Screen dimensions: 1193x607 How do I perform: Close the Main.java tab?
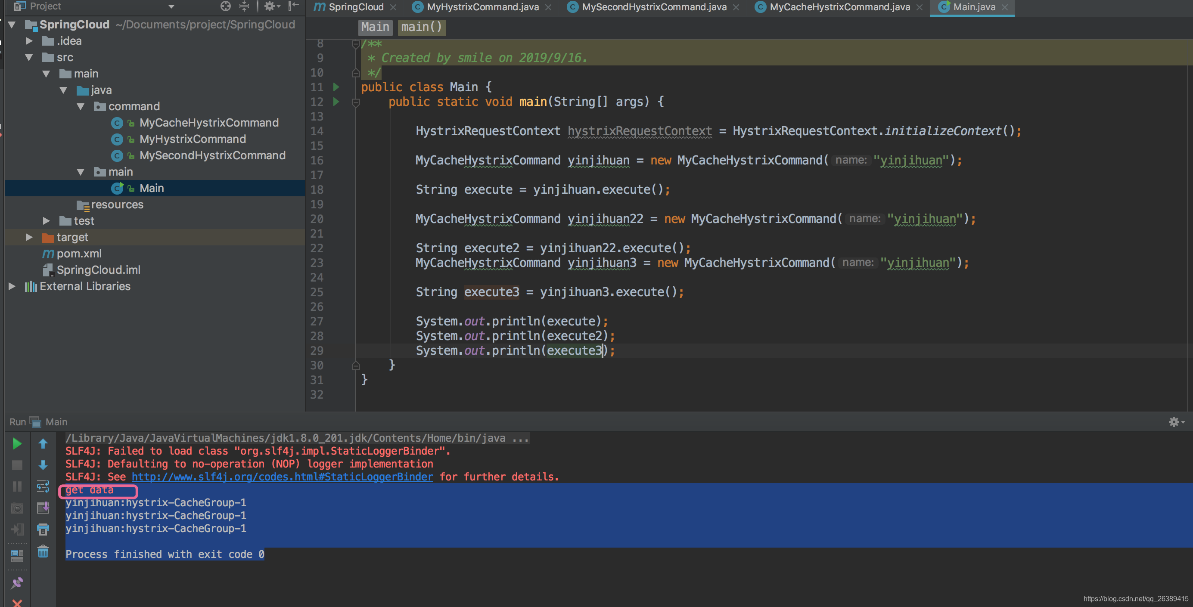[1004, 7]
